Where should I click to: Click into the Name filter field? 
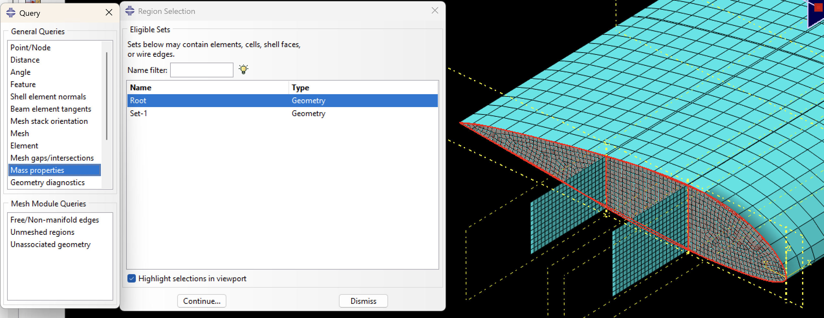[x=202, y=70]
